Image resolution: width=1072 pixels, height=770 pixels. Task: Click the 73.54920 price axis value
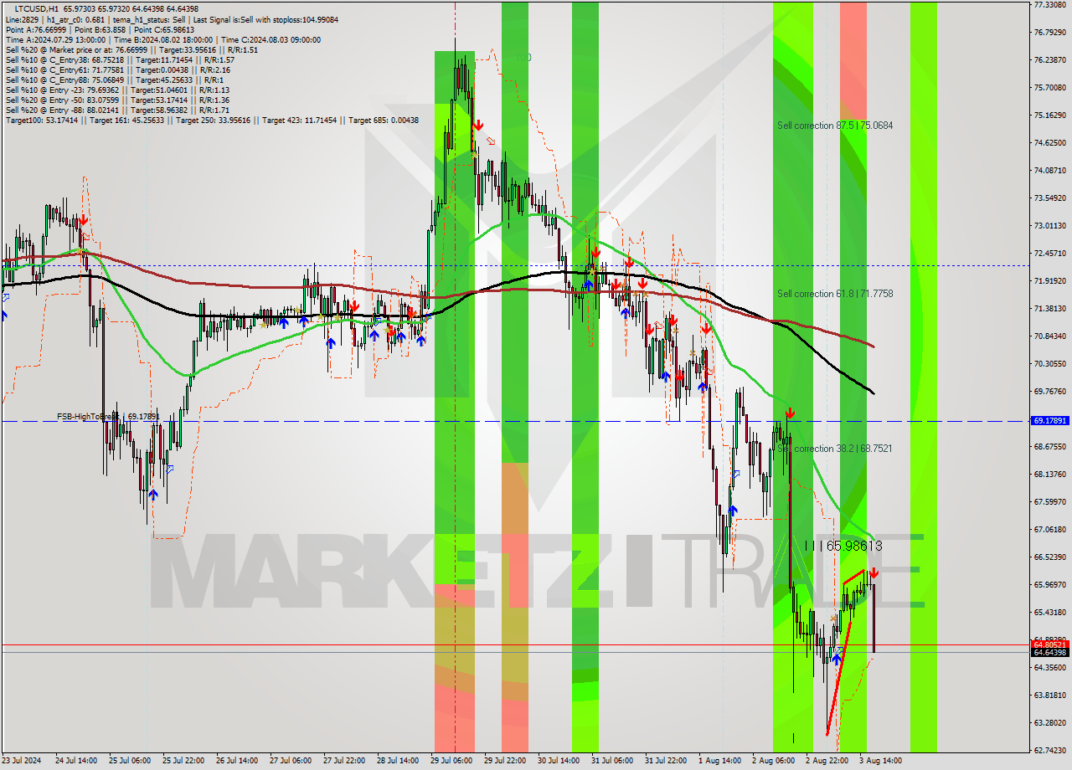tap(1049, 198)
